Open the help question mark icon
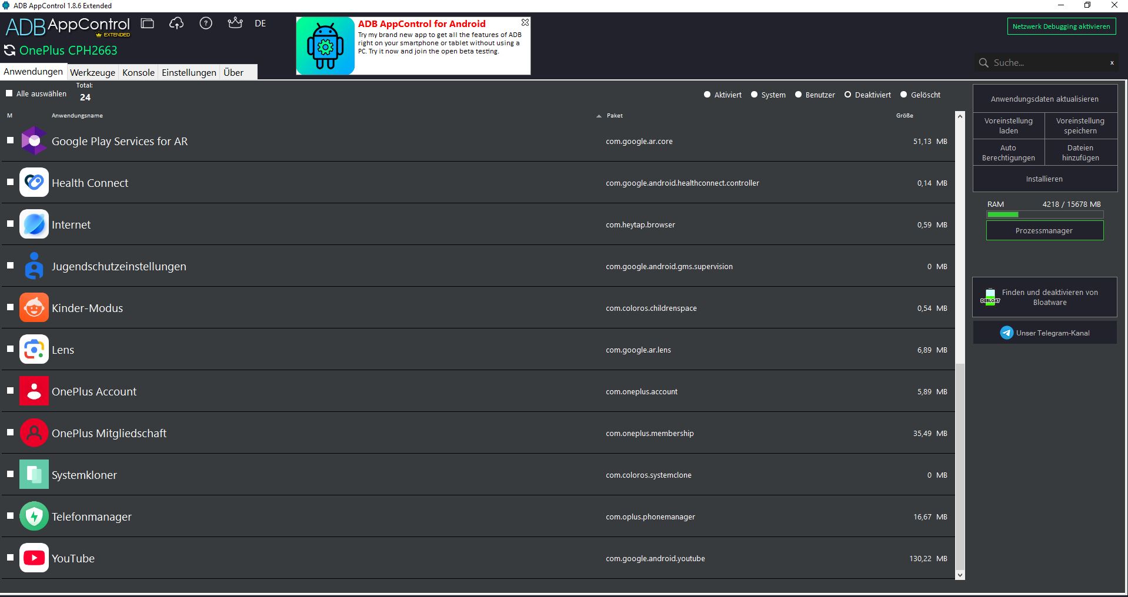 206,24
